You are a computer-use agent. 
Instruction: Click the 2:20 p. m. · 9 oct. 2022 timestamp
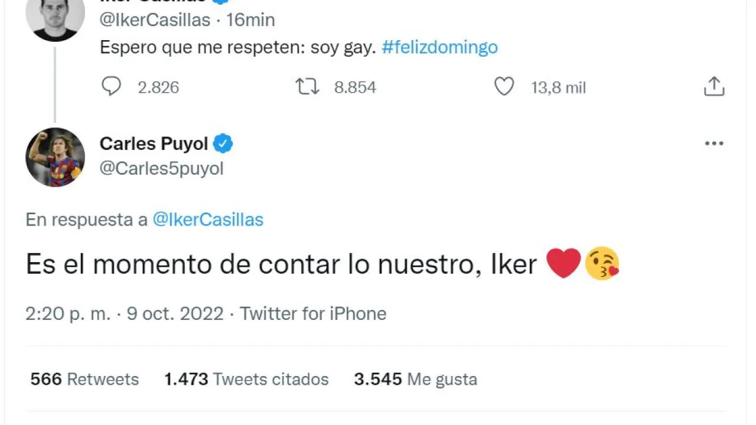click(124, 313)
